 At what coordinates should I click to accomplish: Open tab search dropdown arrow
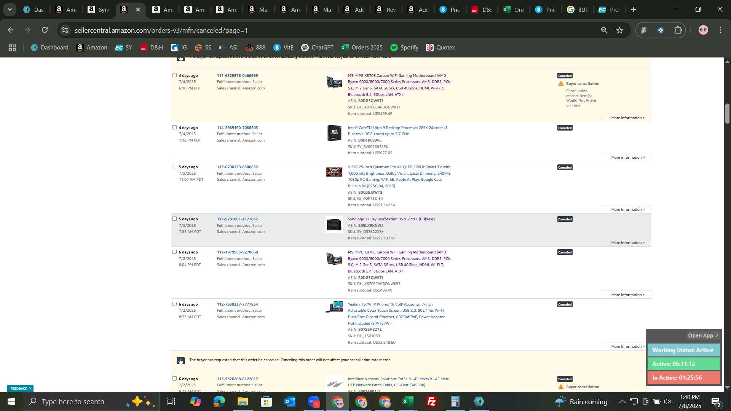(x=10, y=10)
